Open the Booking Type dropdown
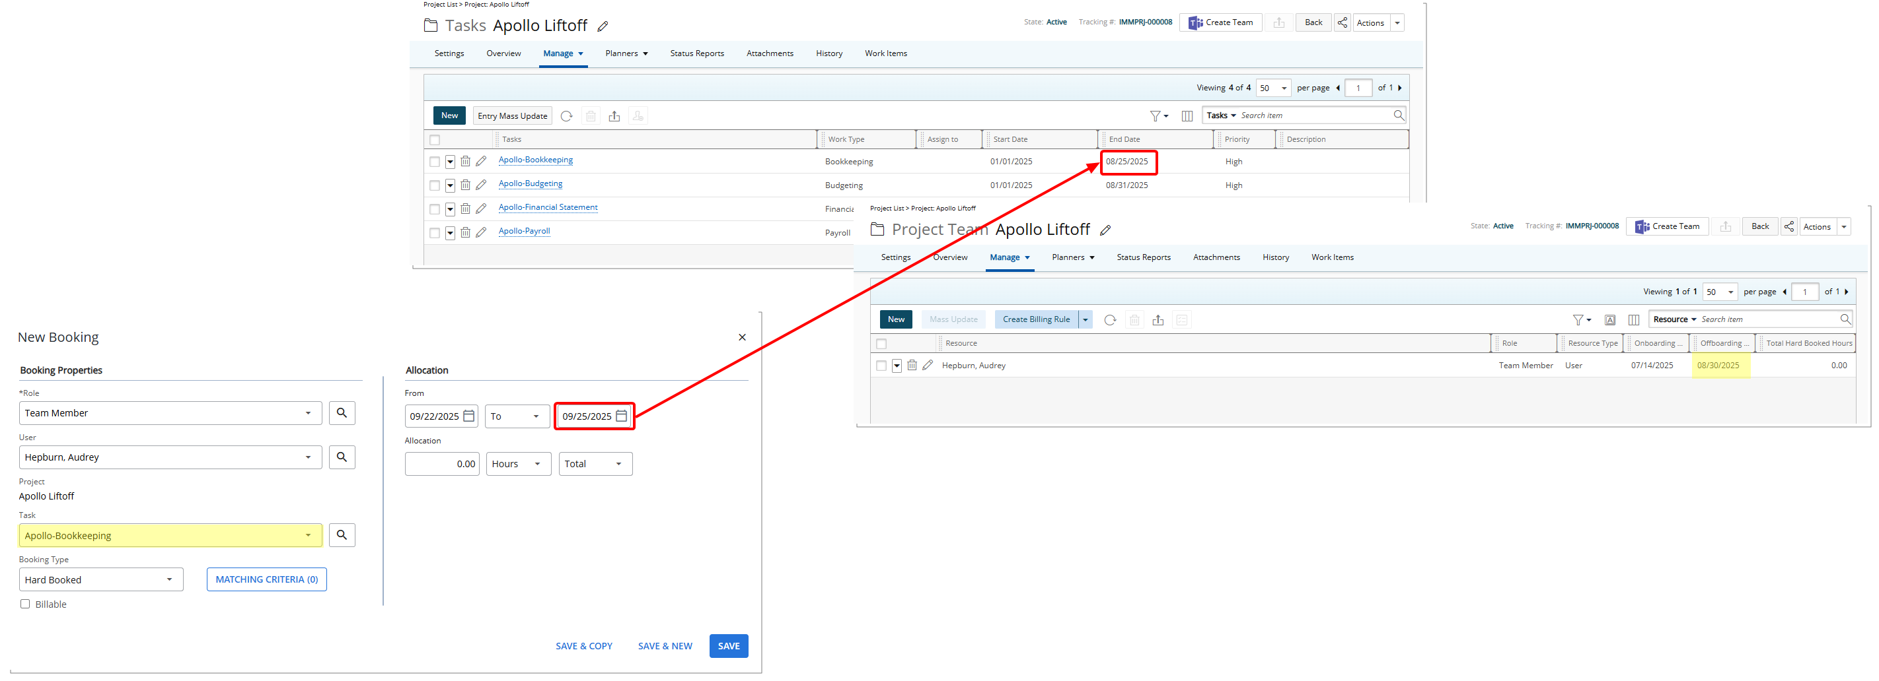 100,580
